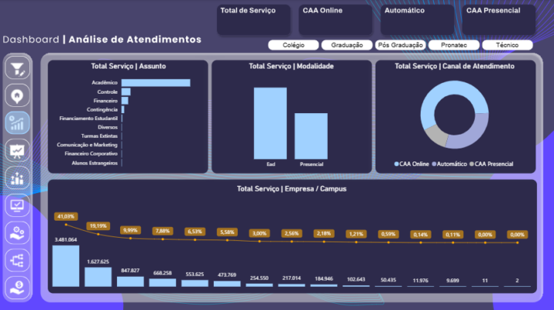Open the map location pin page
This screenshot has height=310, width=554.
[17, 95]
